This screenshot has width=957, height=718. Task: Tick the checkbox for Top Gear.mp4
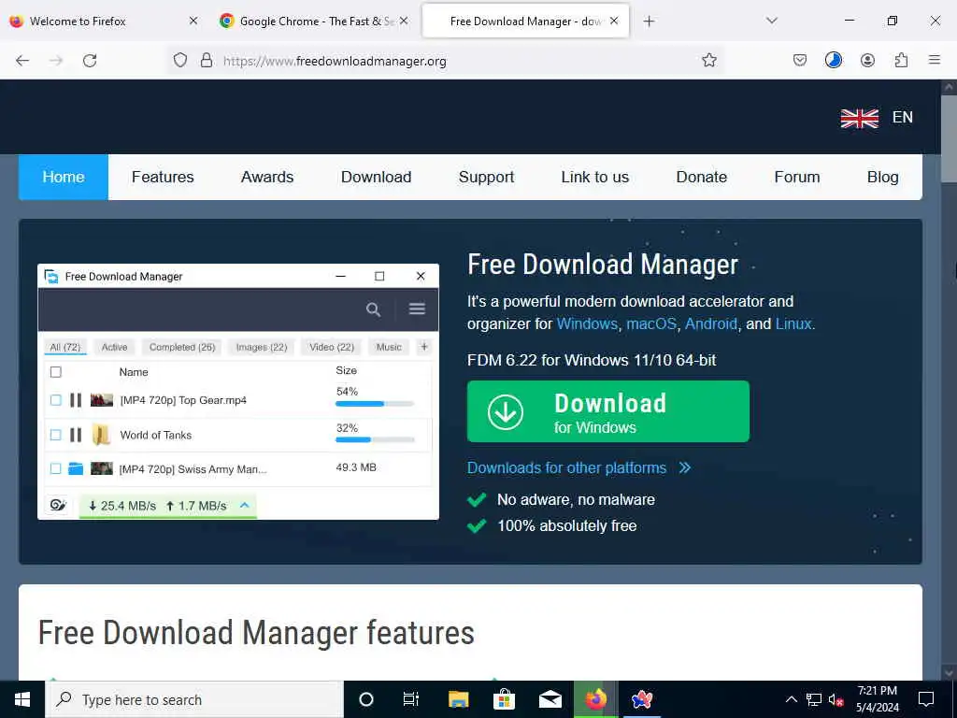[x=55, y=400]
